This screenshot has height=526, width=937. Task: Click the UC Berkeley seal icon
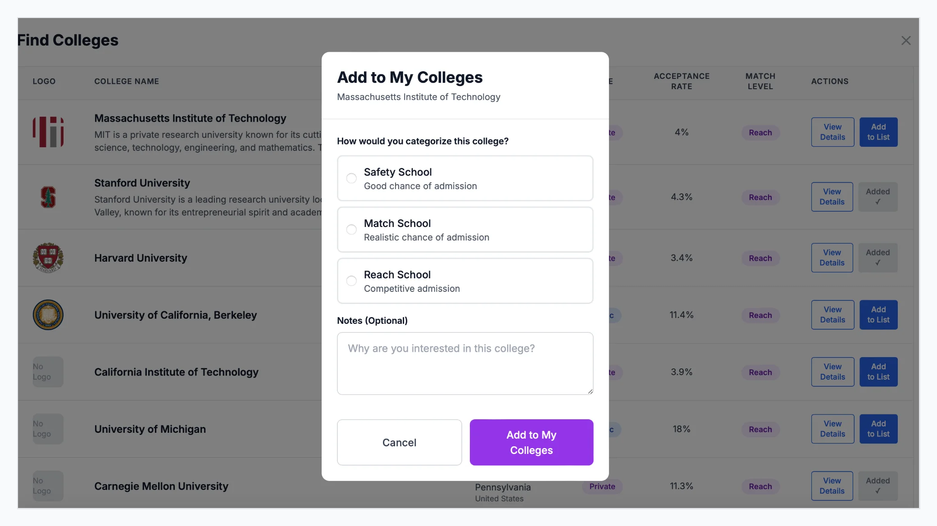pos(48,315)
